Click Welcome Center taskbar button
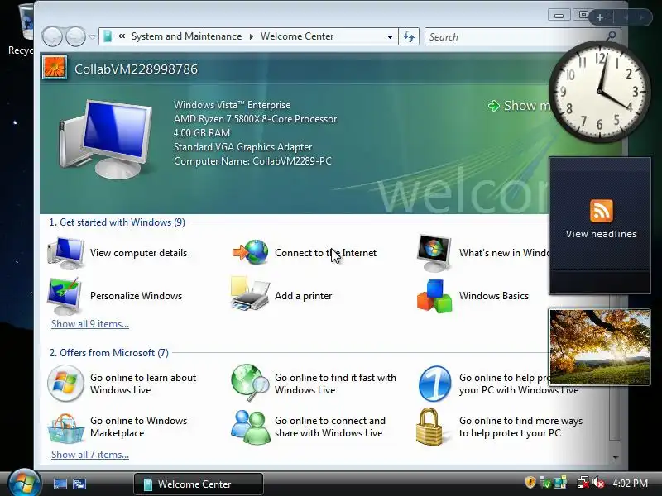 coord(199,484)
